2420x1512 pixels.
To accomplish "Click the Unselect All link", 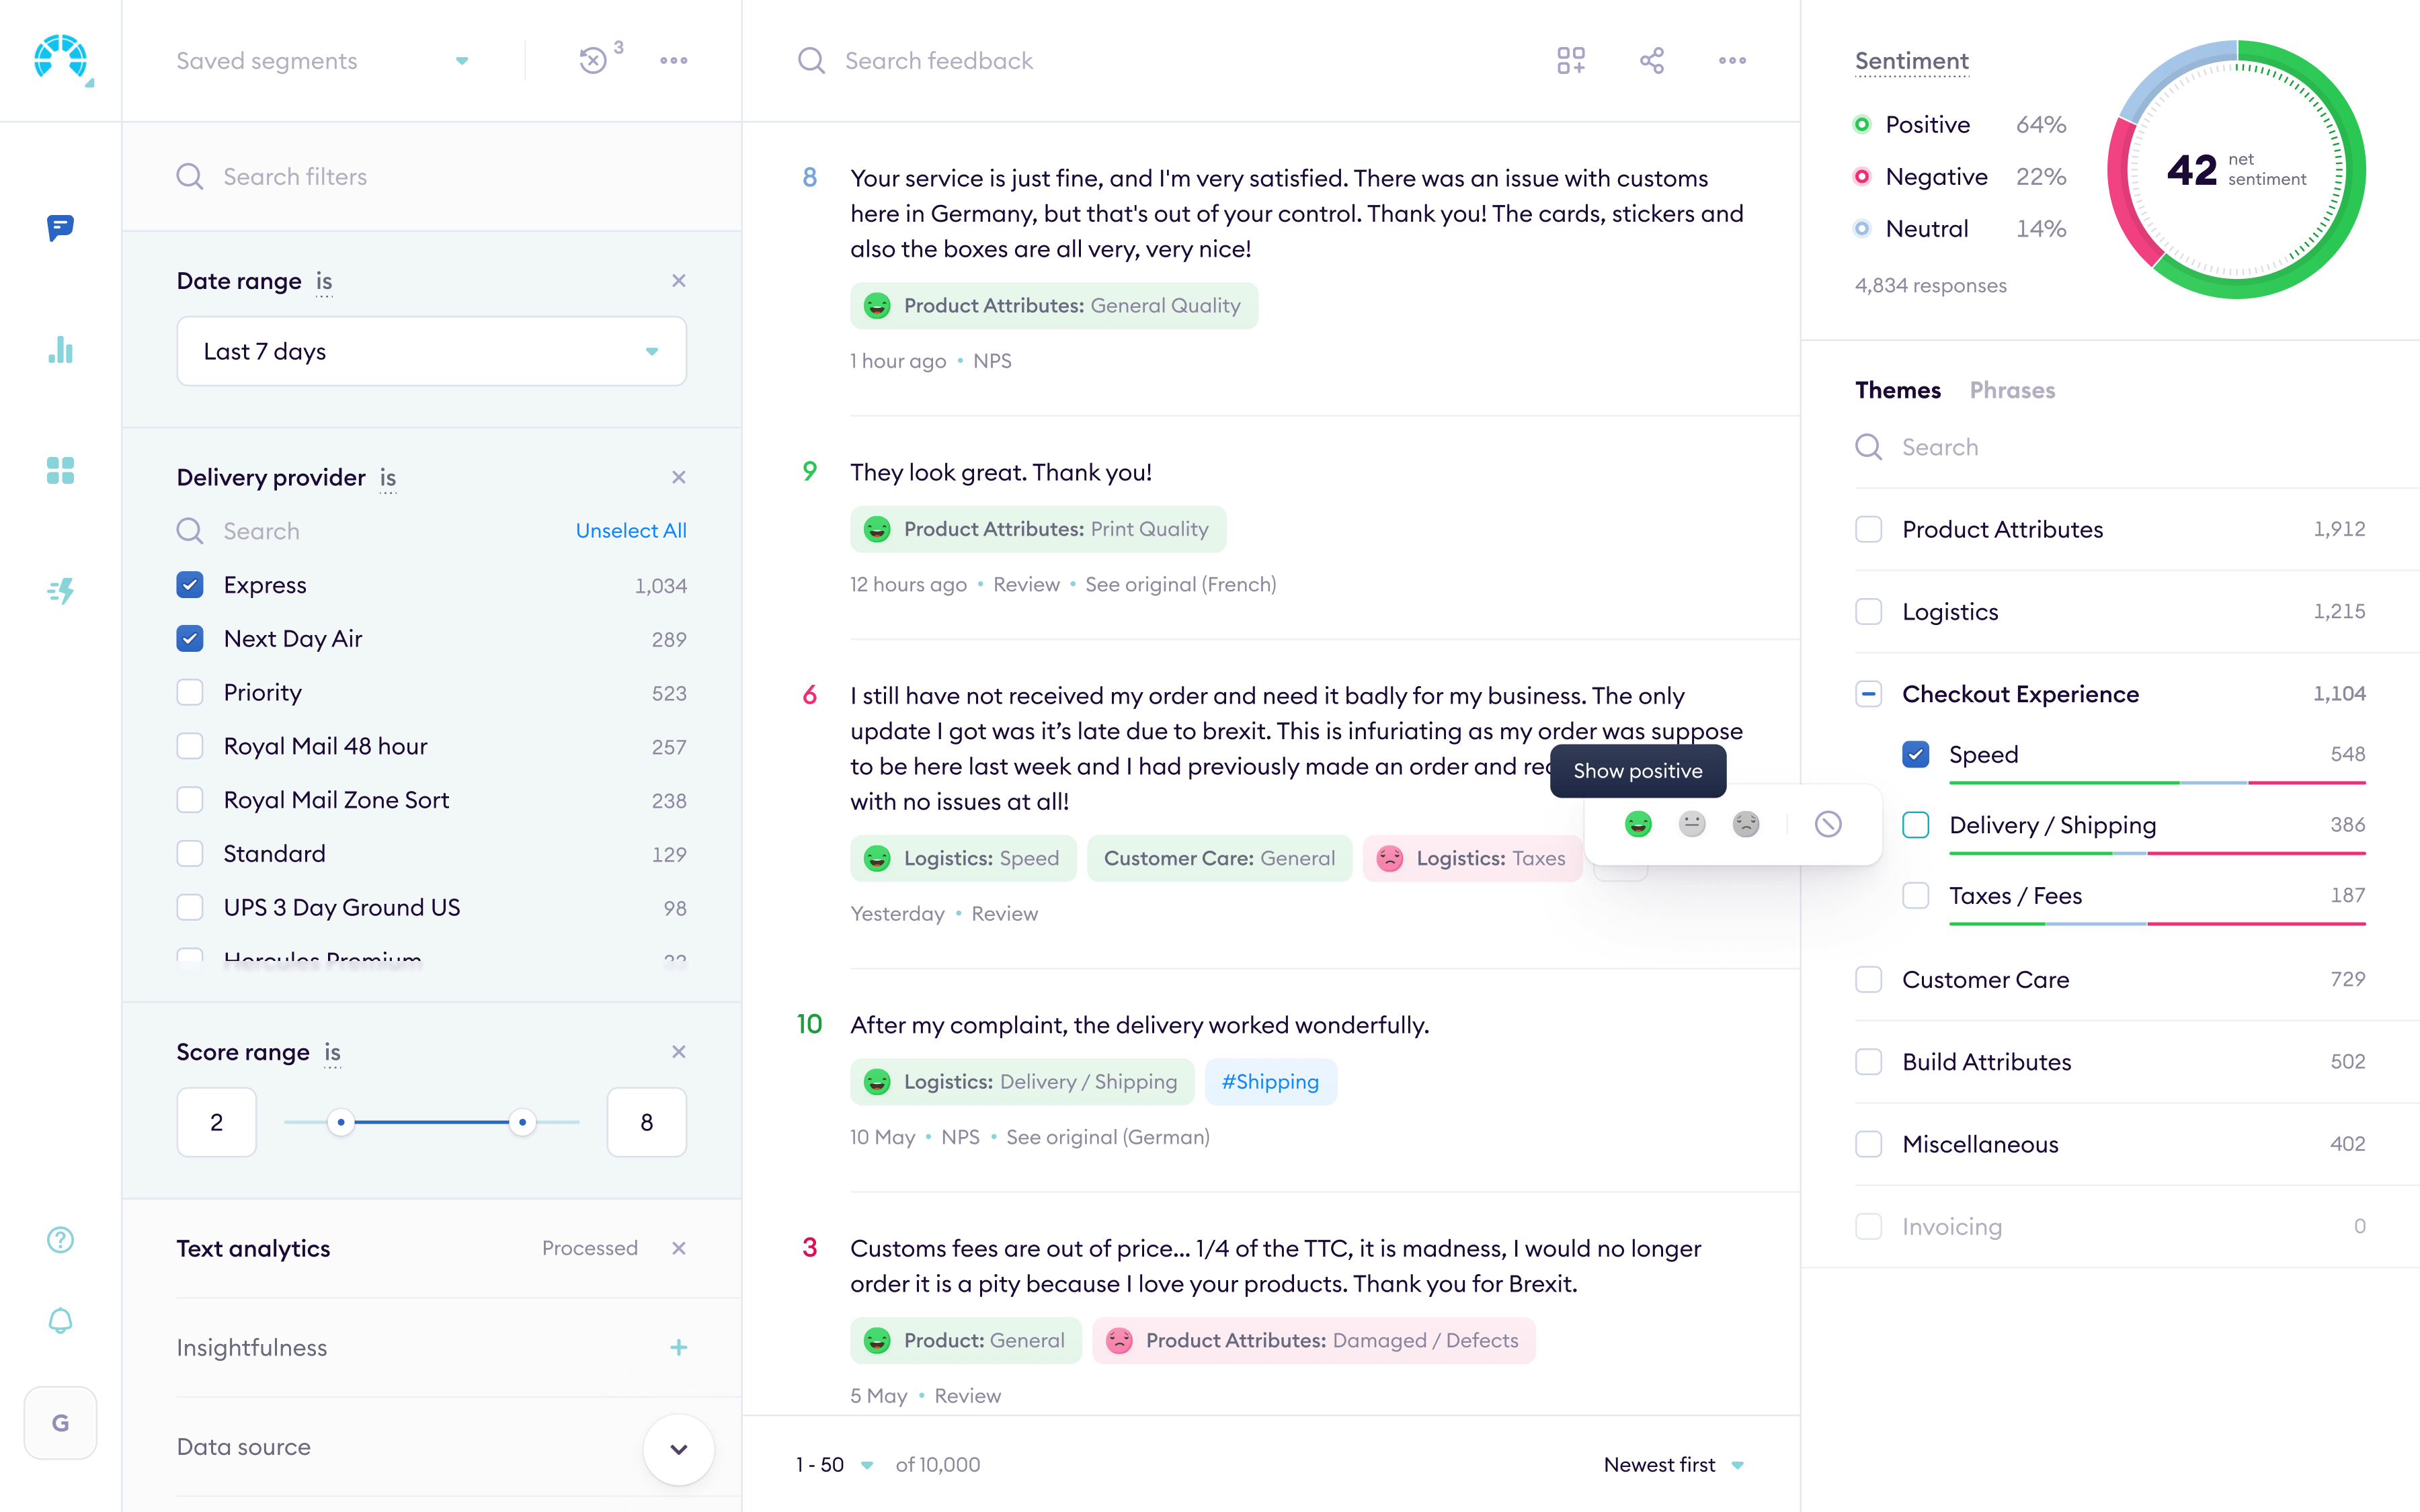I will pyautogui.click(x=630, y=530).
